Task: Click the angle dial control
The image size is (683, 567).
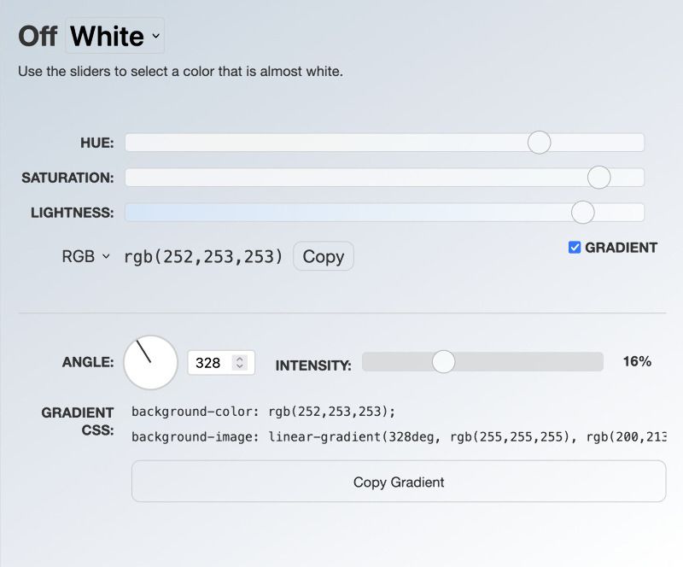Action: point(152,362)
